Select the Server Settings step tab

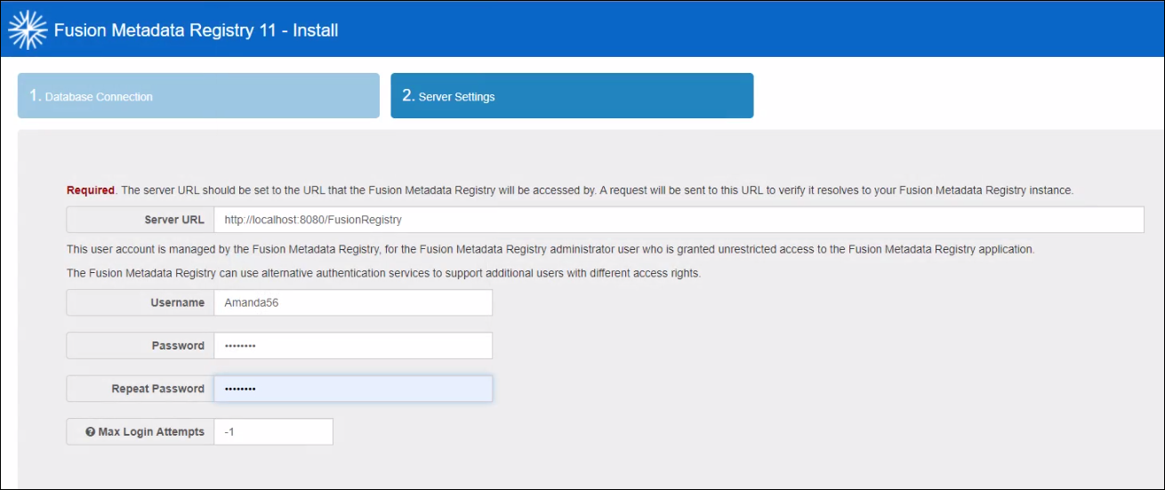click(572, 96)
